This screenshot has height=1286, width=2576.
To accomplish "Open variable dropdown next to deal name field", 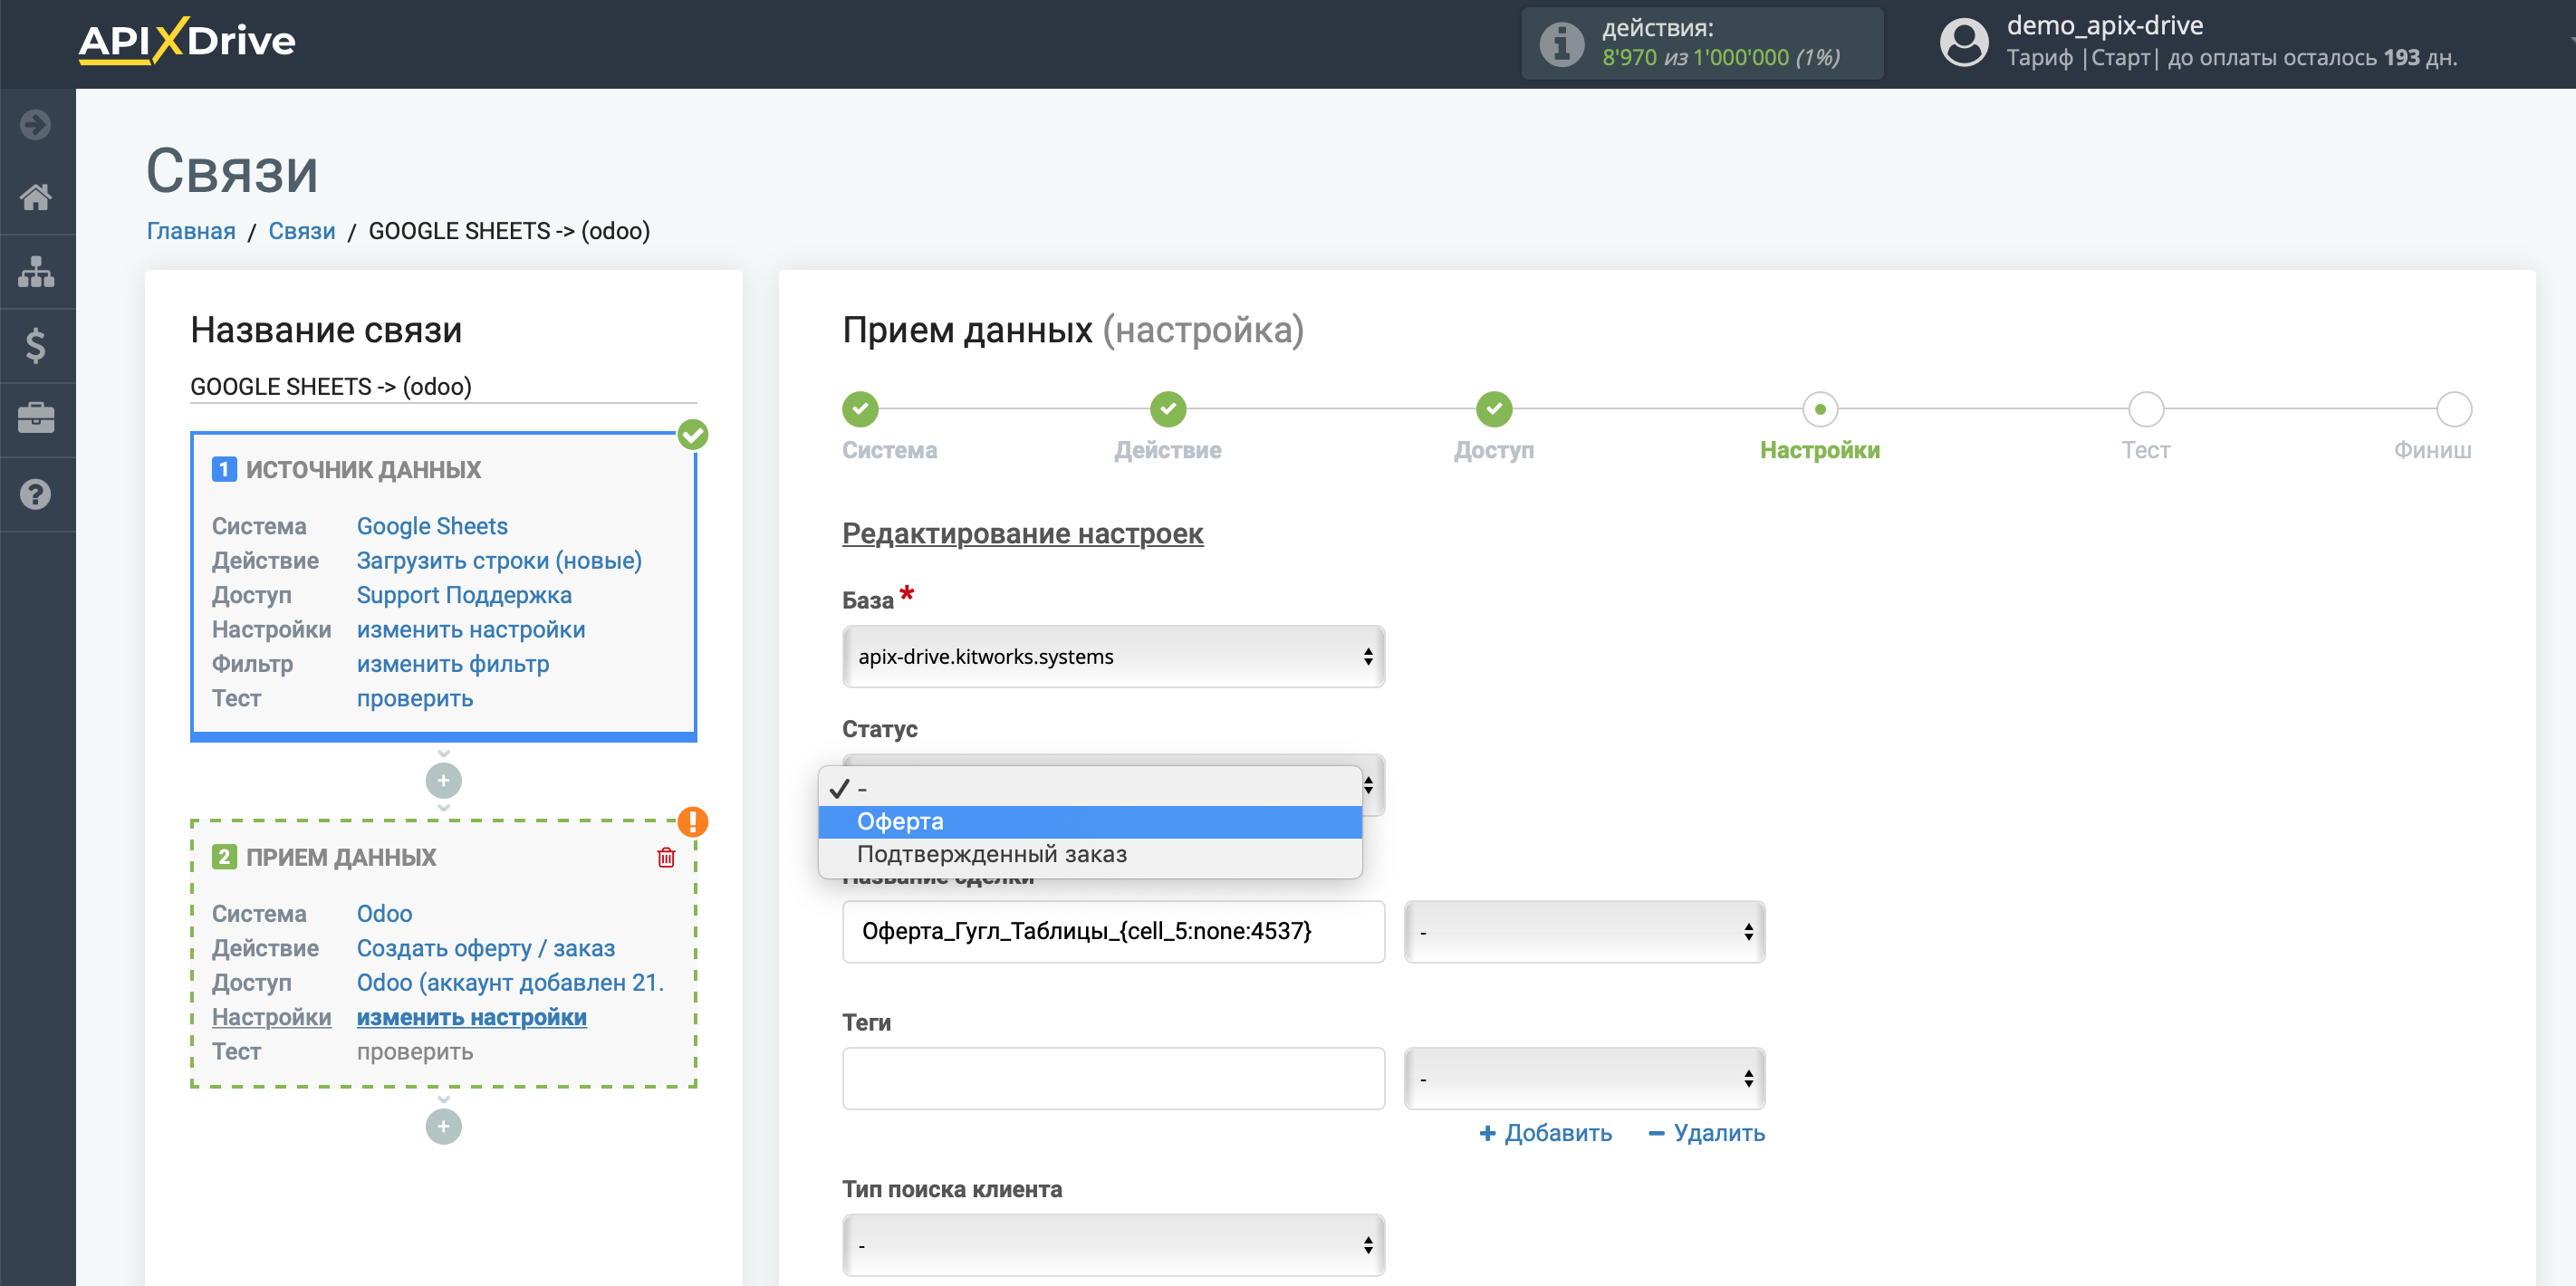I will point(1584,931).
